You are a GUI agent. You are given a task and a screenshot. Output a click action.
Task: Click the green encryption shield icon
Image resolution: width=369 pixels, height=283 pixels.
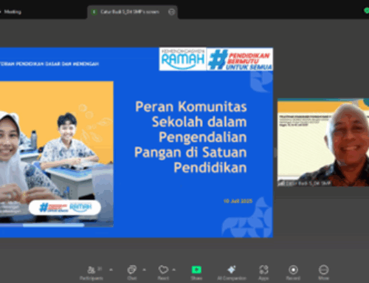(366, 10)
